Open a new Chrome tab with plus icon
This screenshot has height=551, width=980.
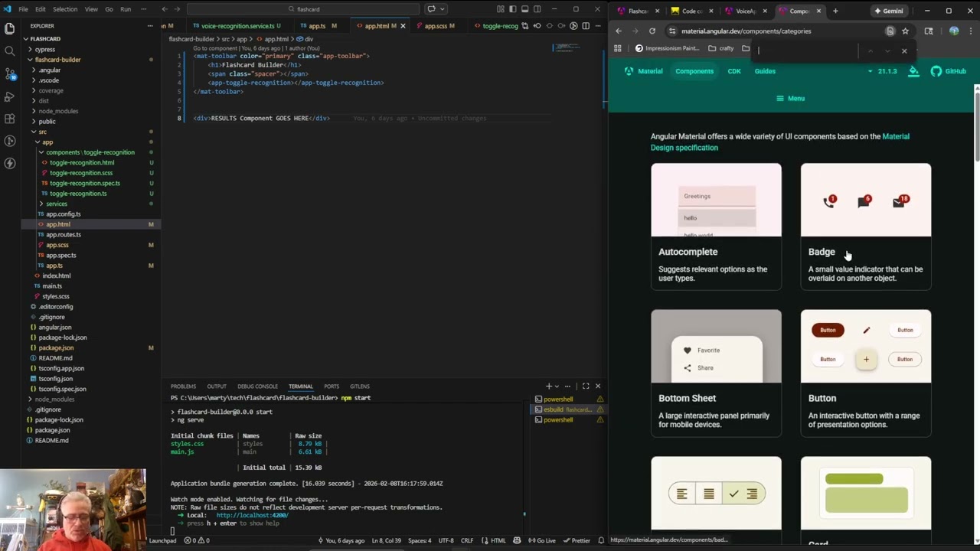pyautogui.click(x=835, y=11)
